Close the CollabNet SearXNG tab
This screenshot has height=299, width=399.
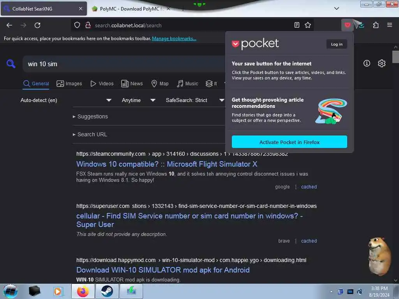(81, 9)
